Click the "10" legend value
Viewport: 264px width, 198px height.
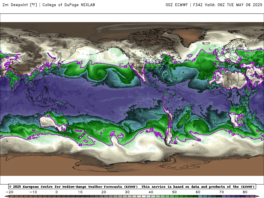80,192
